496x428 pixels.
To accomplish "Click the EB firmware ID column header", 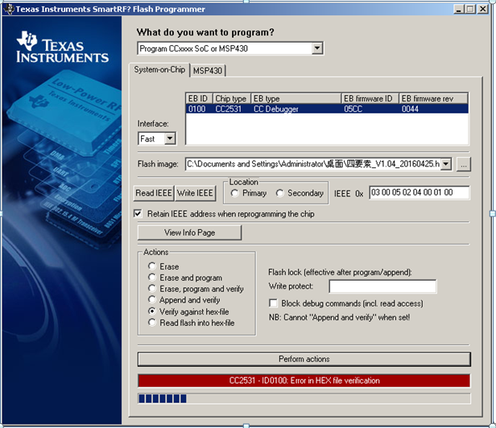I will point(370,99).
